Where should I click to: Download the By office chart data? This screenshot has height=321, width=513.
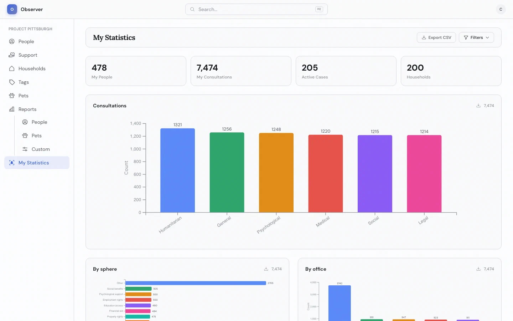pyautogui.click(x=478, y=269)
